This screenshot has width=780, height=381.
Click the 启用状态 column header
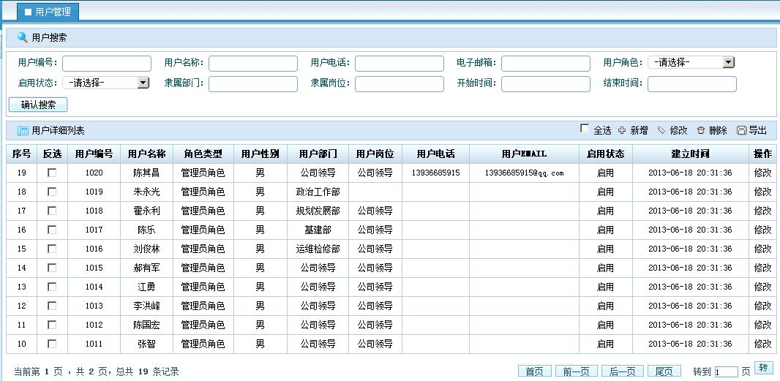(x=605, y=154)
